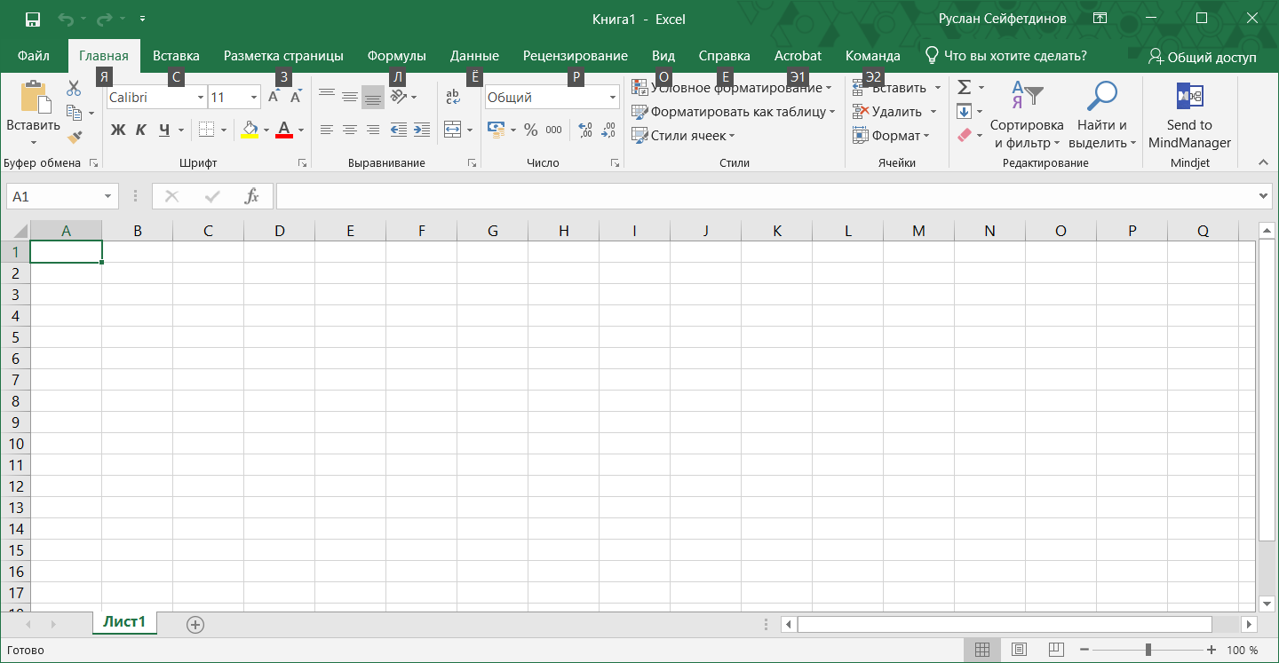
Task: Activate the Format Painter brush
Action: coord(75,137)
